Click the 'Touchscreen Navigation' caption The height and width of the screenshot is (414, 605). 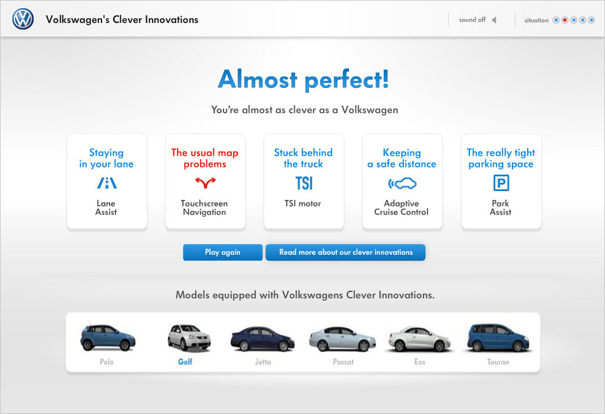pyautogui.click(x=205, y=208)
